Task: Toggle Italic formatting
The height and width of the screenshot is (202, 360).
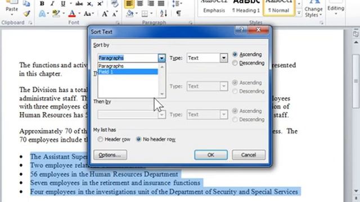Action: (52, 4)
